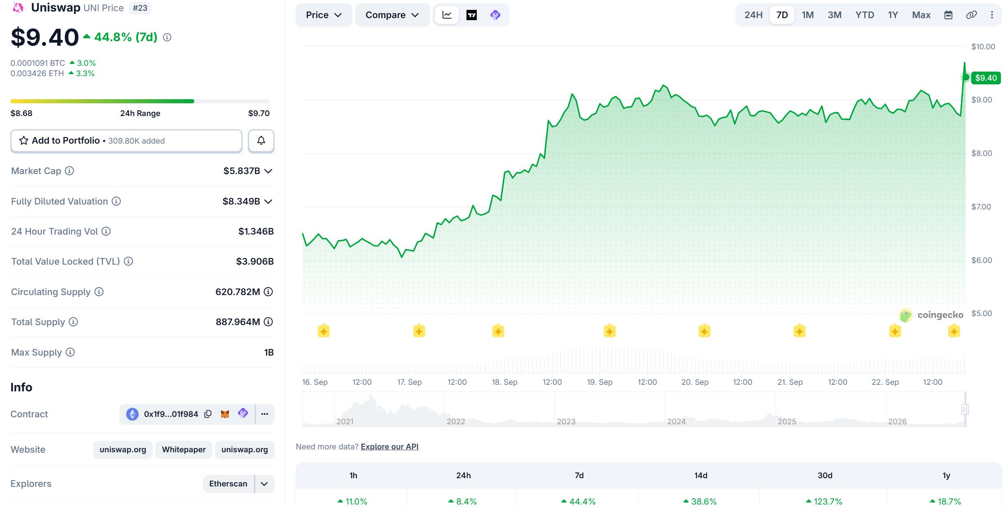Click the purple gem icon in Contract row

[243, 413]
